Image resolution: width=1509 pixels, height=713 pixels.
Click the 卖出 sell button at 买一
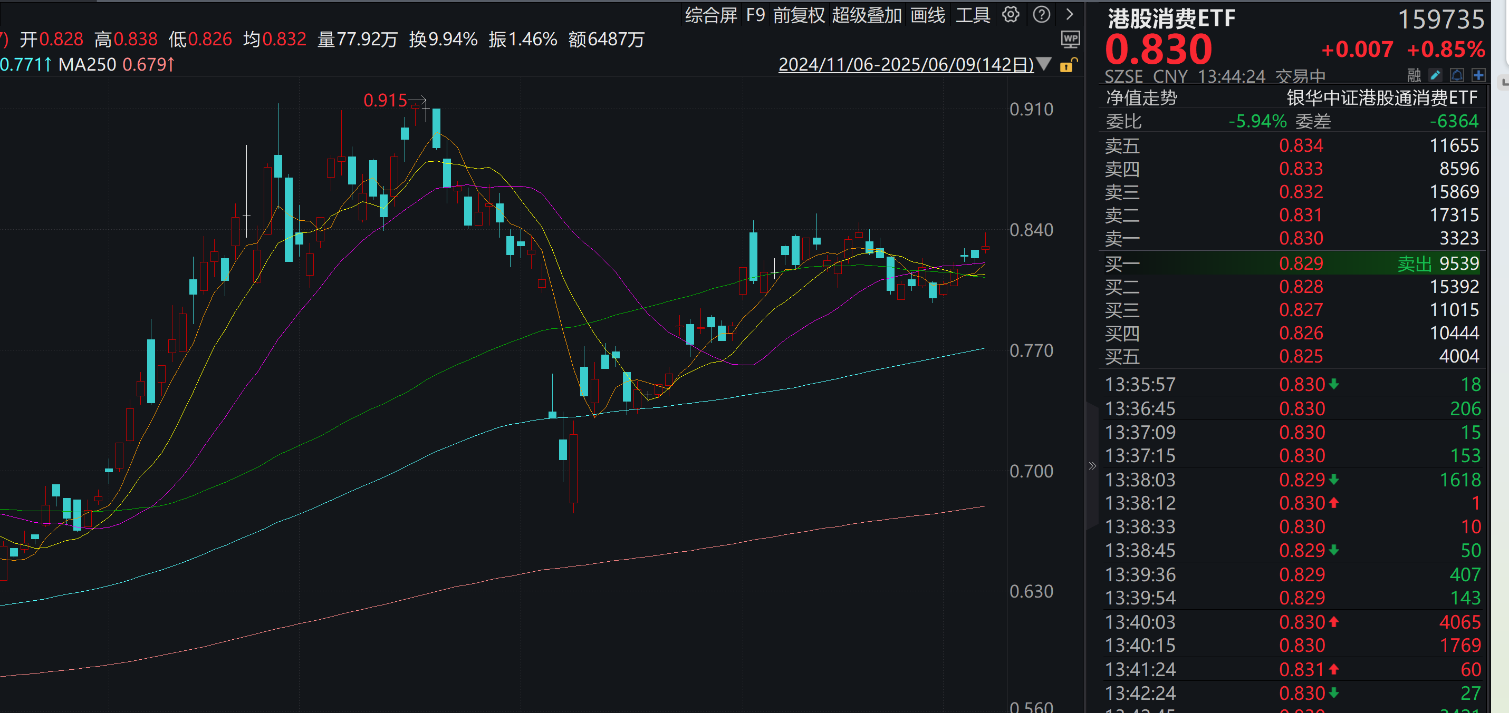click(x=1414, y=264)
